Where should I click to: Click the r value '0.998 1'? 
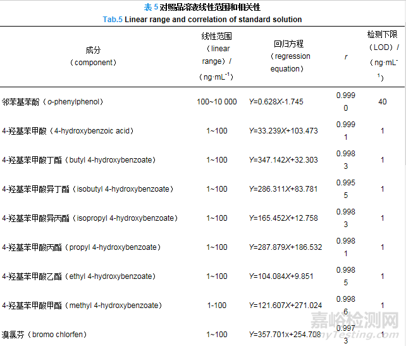click(x=346, y=247)
